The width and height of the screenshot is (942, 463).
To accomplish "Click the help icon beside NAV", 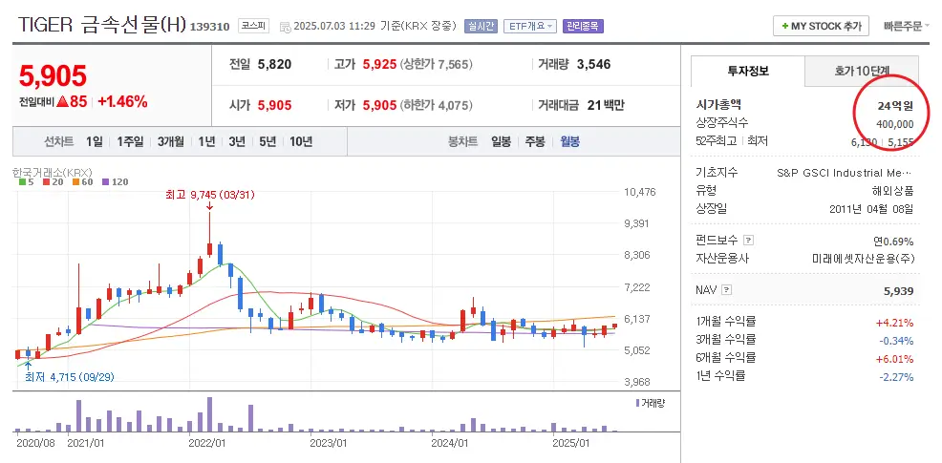I will point(727,289).
